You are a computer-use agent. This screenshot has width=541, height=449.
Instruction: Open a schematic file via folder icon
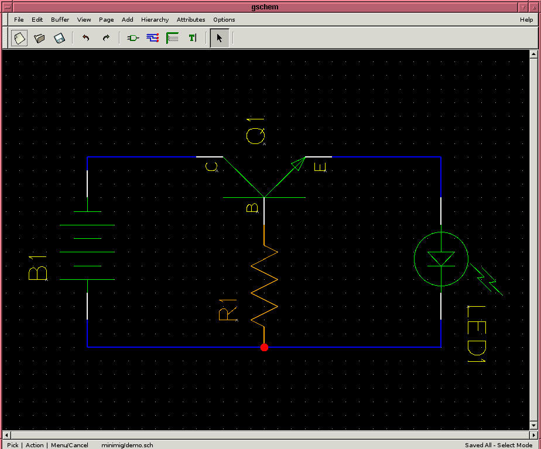point(39,39)
